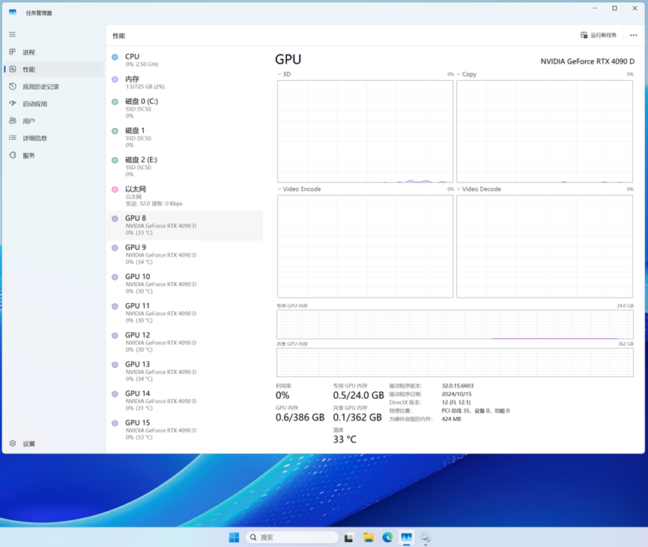Select the GPU 11 entry
Viewport: 648px width, 547px height.
click(x=185, y=314)
